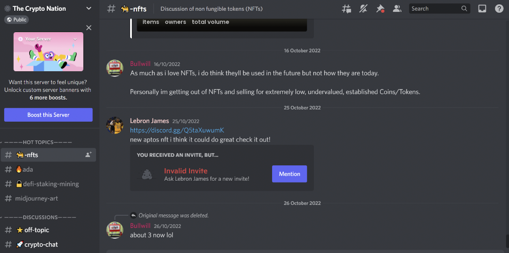The height and width of the screenshot is (253, 509).
Task: Click the Boost this Server button
Action: 49,115
